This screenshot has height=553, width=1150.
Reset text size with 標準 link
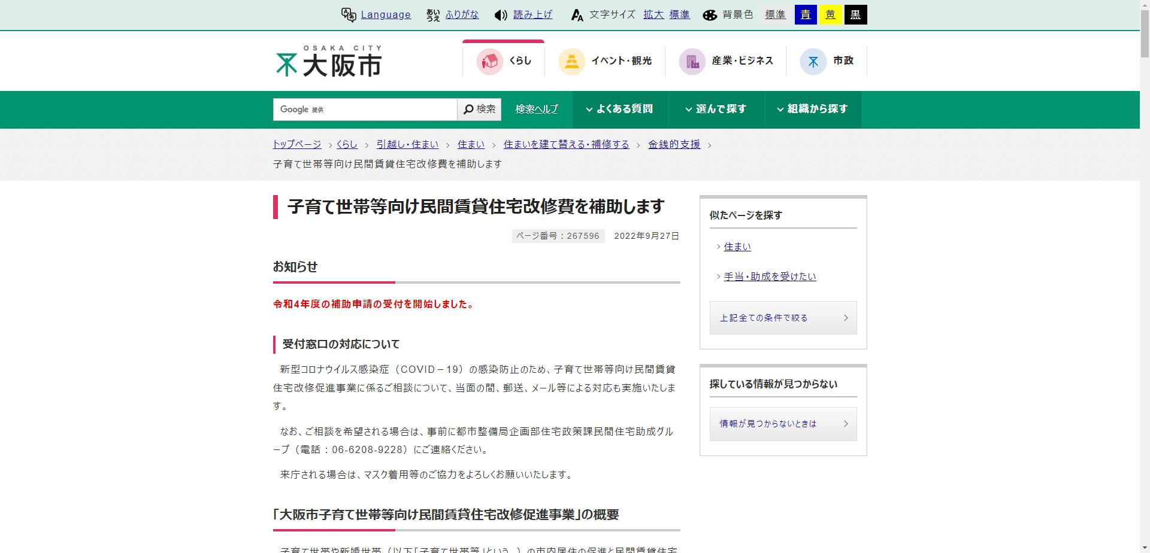[679, 15]
